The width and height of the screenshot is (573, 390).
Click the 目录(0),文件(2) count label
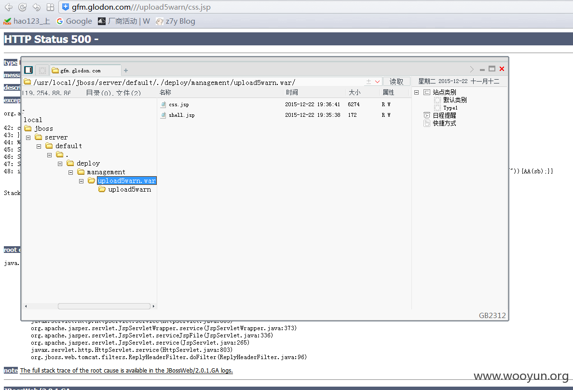[113, 93]
